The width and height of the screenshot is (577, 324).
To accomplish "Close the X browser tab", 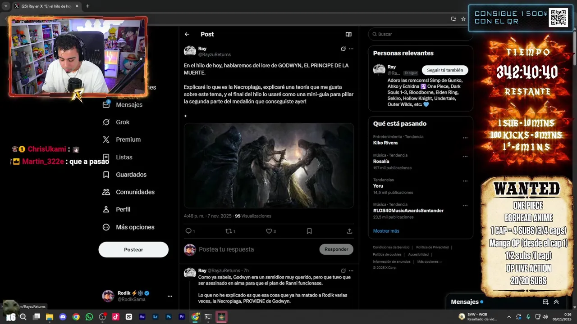I will pos(77,6).
